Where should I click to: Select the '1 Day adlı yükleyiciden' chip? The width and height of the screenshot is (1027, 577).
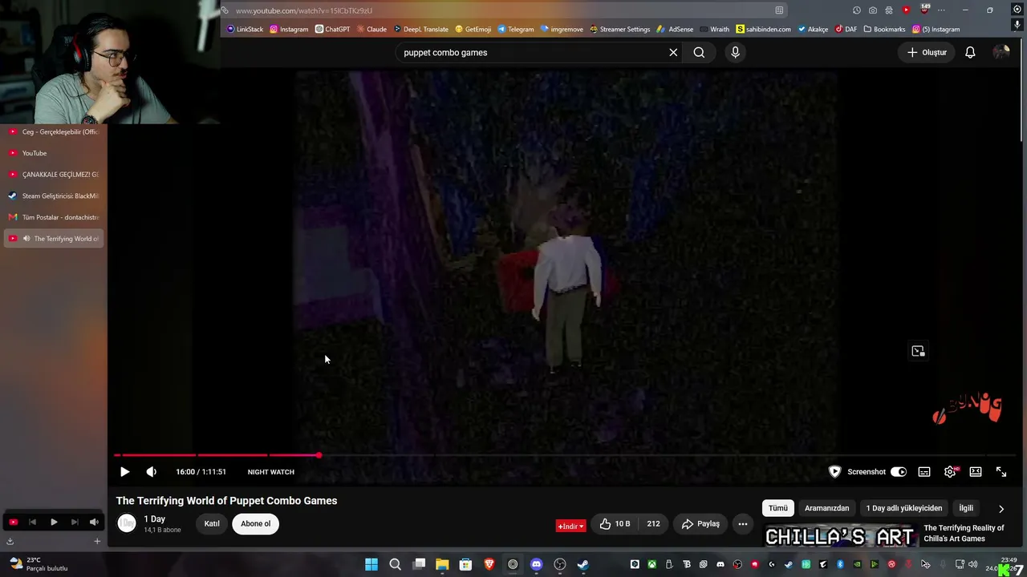(x=904, y=508)
